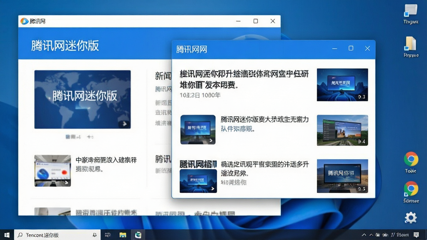The width and height of the screenshot is (427, 240).
Task: Open the world map banner 腾讯网迷你版
Action: coord(83,99)
